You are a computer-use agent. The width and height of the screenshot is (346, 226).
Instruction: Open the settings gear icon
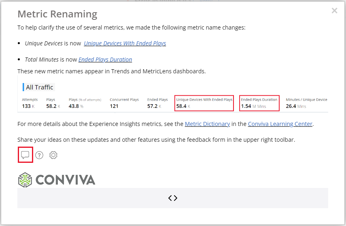(53, 155)
